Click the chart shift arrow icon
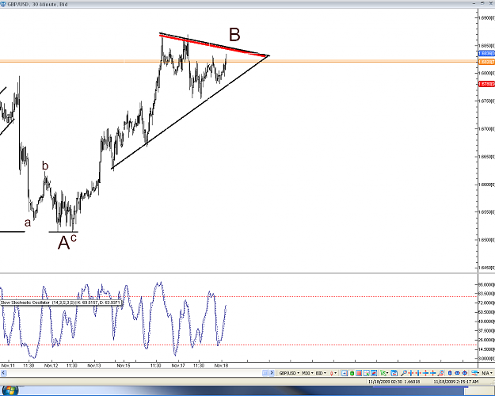Image resolution: width=495 pixels, height=396 pixels. click(345, 373)
